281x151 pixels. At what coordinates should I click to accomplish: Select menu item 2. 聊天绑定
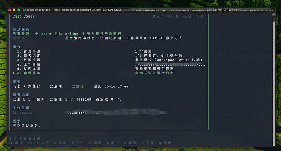pos(29,55)
